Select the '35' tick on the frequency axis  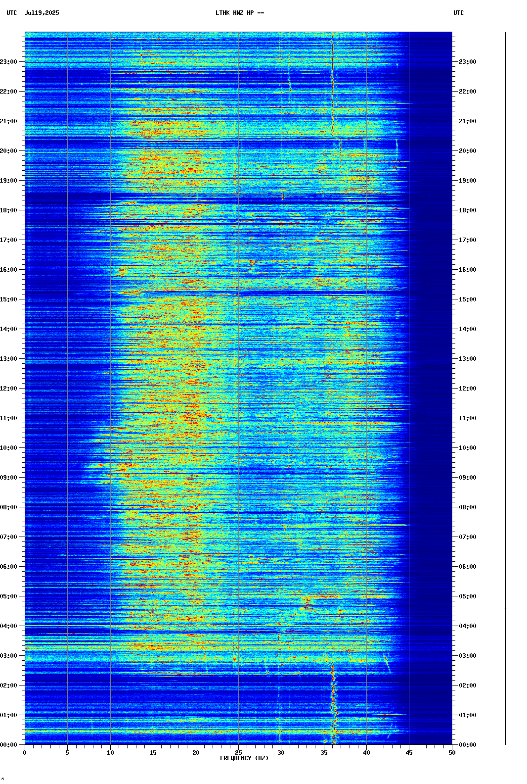tap(324, 753)
